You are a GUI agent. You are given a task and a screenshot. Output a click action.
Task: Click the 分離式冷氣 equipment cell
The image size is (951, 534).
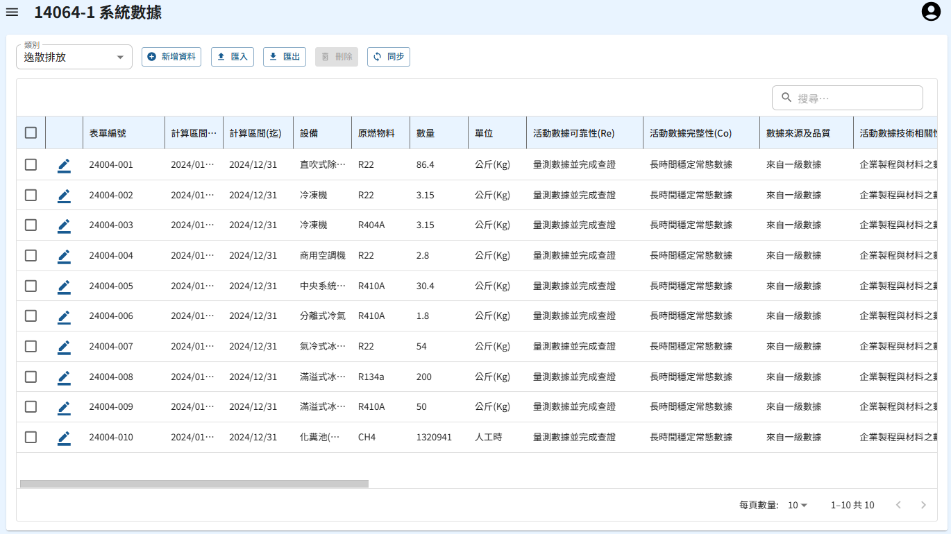(x=323, y=316)
